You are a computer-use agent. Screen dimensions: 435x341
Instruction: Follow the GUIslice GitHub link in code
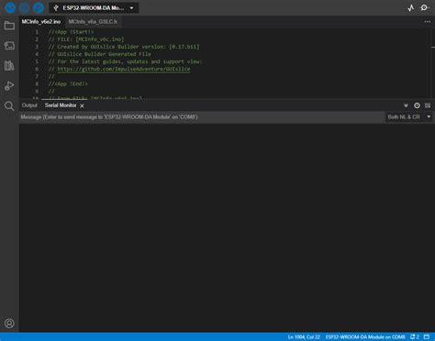pos(124,69)
